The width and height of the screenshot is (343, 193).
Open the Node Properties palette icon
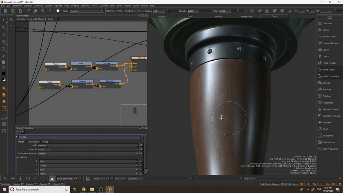coord(320,76)
